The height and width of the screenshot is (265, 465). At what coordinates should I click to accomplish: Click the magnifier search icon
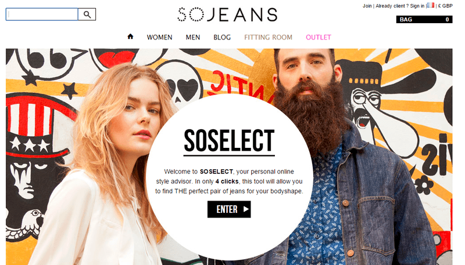[87, 14]
